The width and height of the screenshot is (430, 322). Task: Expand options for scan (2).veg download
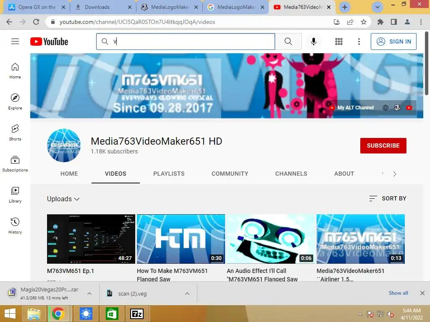(187, 293)
